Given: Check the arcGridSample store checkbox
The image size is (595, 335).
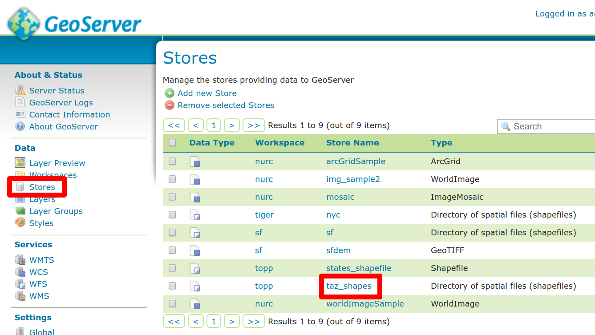Looking at the screenshot, I should coord(172,161).
